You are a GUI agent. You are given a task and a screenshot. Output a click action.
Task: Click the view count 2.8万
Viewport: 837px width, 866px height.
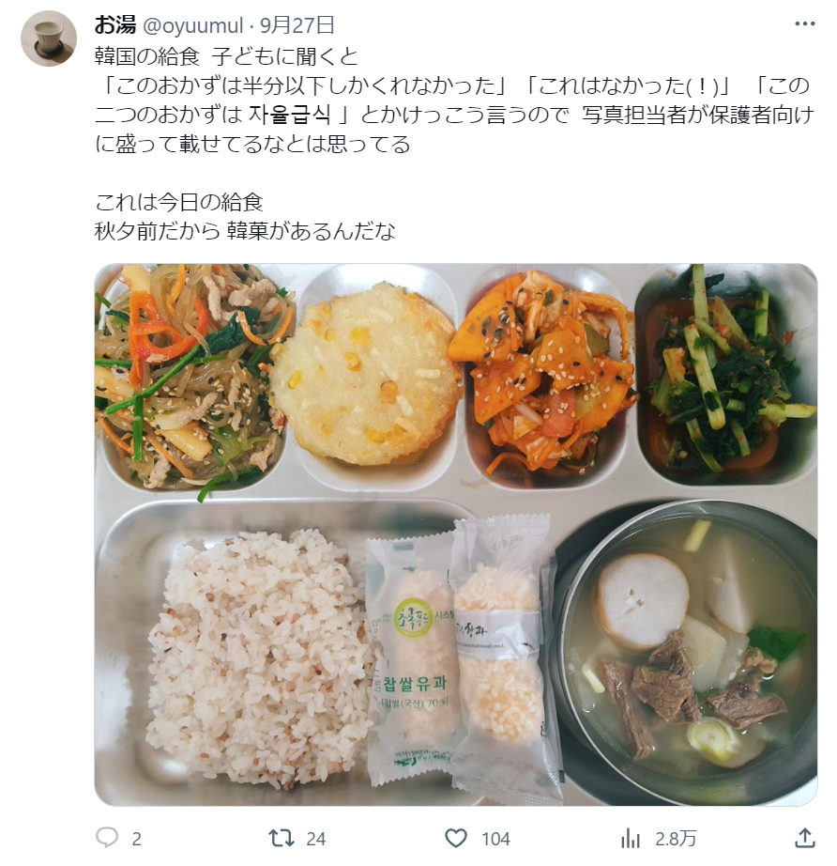(x=676, y=839)
